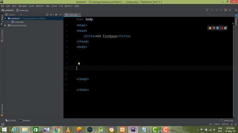Open the File menu
Viewport: 238px width, 133px height.
pyautogui.click(x=3, y=6)
